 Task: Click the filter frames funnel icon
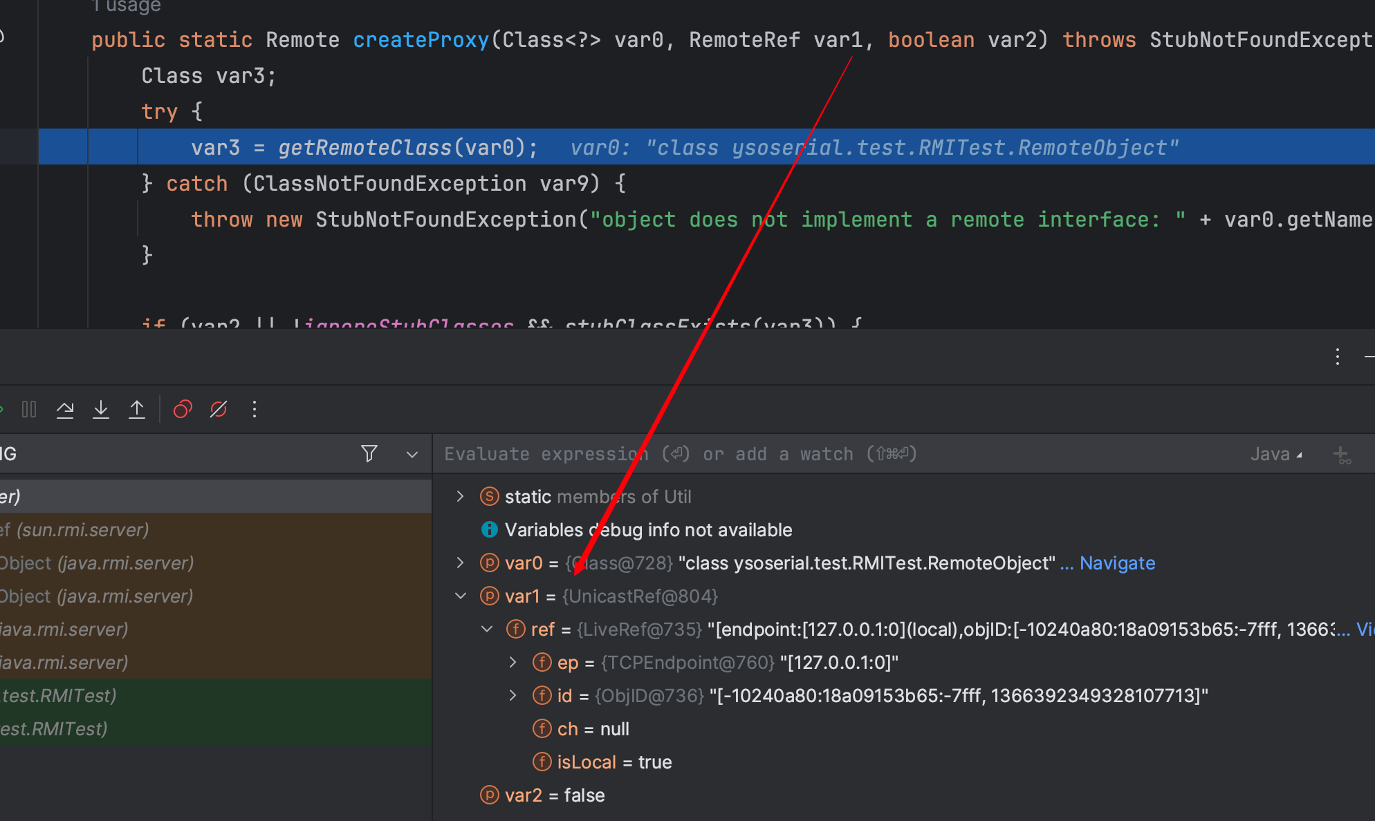pos(369,454)
